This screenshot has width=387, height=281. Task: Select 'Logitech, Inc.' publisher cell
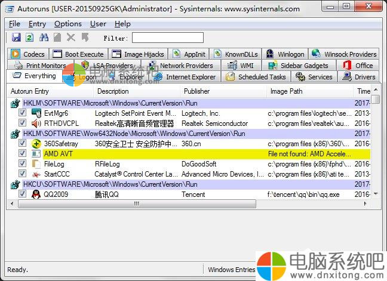coord(201,113)
